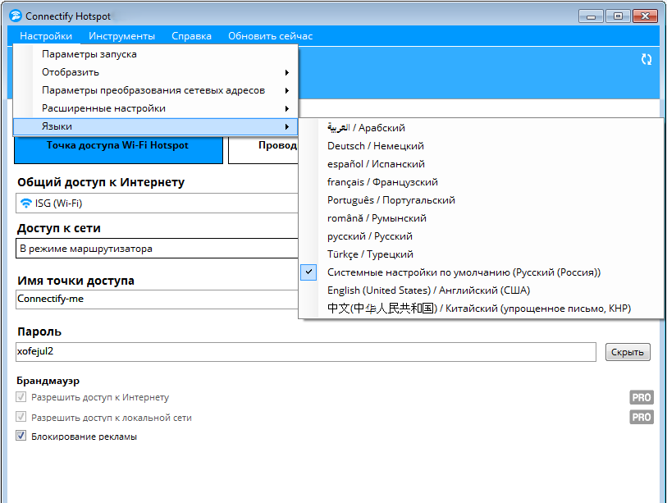
Task: Open the Инструменты menu
Action: coord(121,36)
